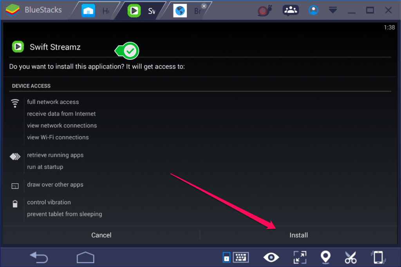This screenshot has width=401, height=267.
Task: Click the BlueStacks logo
Action: tap(12, 10)
